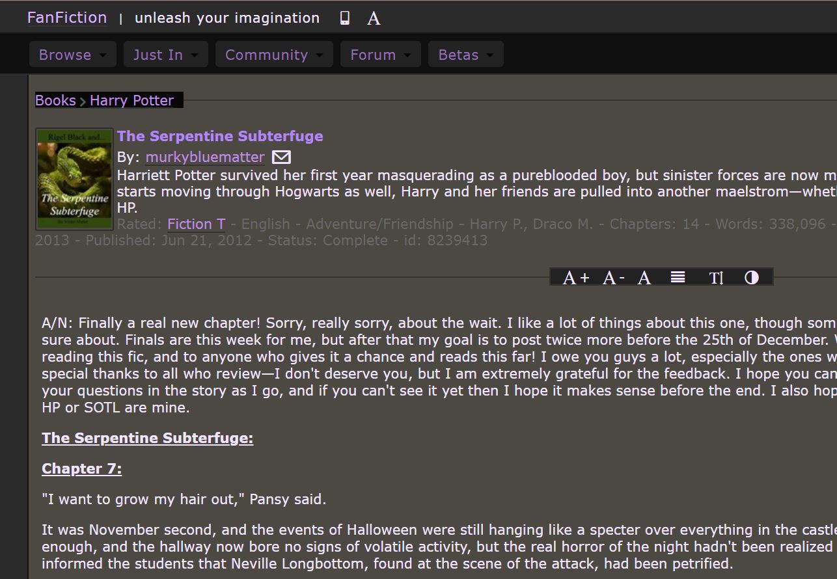
Task: Click the 'Published: Jun 21, 2012' text
Action: [x=169, y=240]
